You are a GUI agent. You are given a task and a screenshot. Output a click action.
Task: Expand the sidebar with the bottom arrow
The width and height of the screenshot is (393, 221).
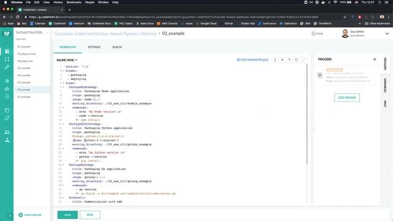click(10, 215)
